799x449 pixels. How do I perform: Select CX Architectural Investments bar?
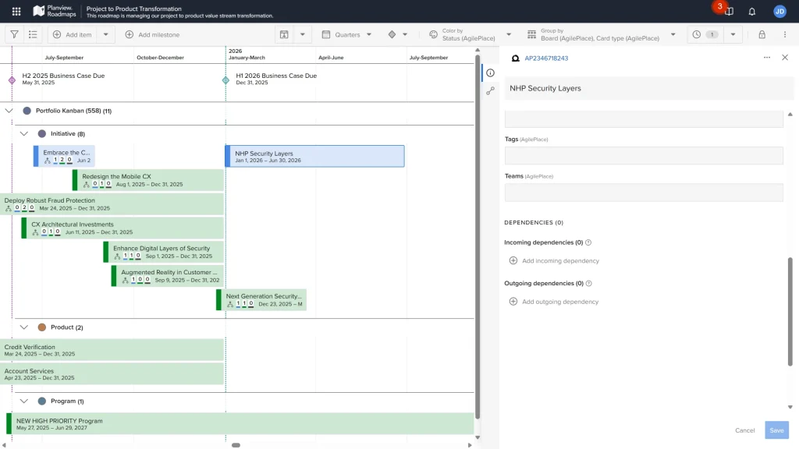[x=123, y=228]
